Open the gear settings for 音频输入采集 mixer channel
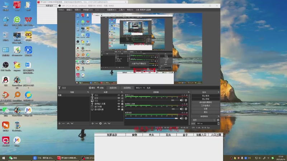The height and width of the screenshot is (161, 287). click(x=186, y=109)
